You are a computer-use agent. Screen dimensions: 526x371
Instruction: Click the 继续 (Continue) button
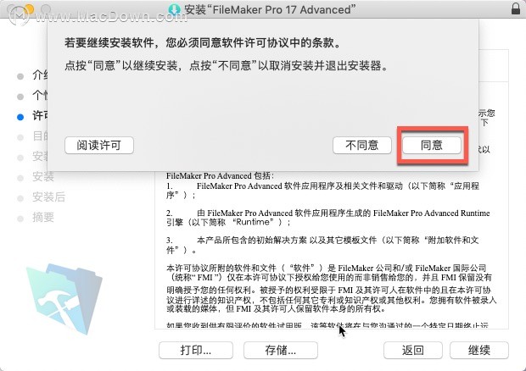[479, 350]
